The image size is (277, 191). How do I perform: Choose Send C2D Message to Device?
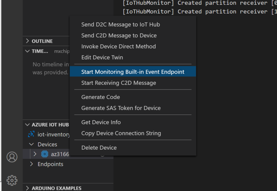pos(119,35)
